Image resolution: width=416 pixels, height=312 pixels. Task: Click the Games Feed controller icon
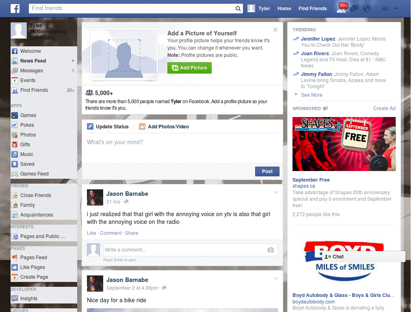point(15,174)
